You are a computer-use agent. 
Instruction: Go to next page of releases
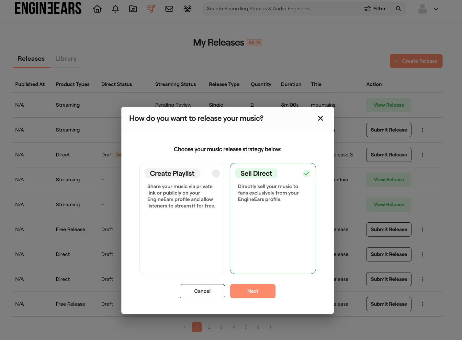tap(271, 327)
